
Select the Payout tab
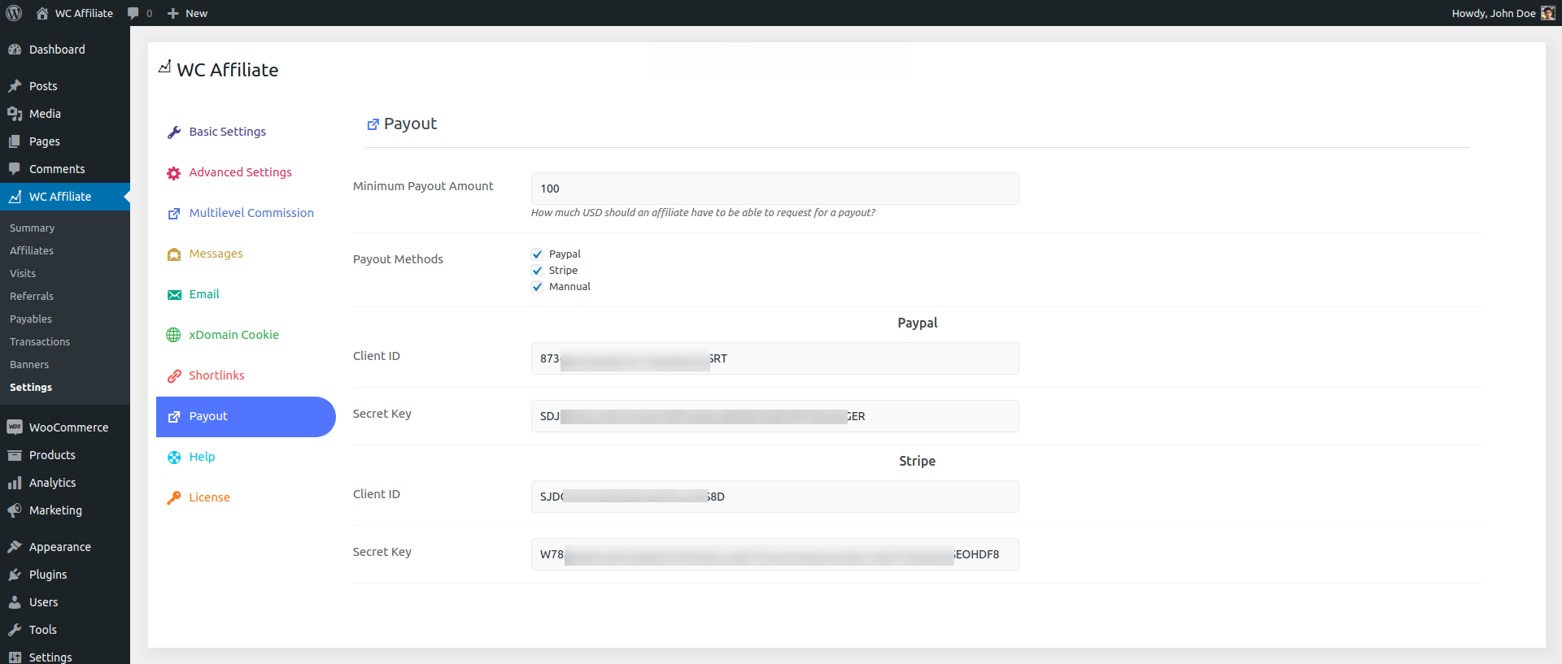pyautogui.click(x=246, y=417)
